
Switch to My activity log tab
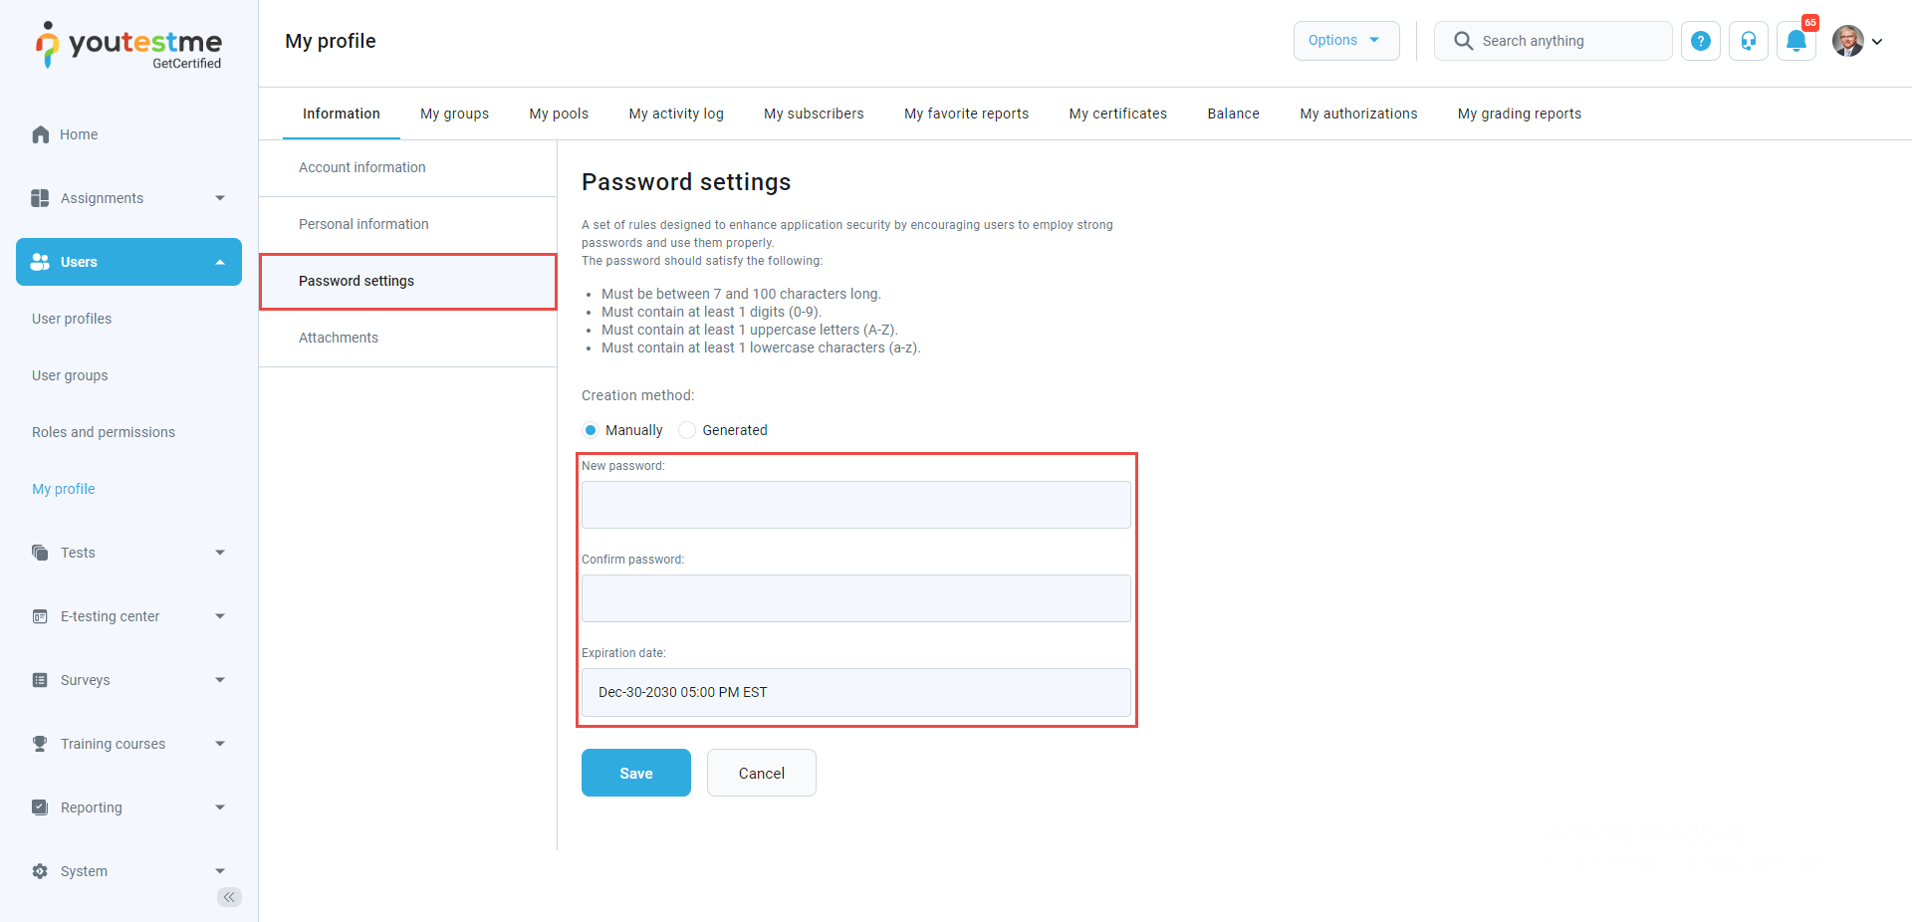tap(676, 114)
